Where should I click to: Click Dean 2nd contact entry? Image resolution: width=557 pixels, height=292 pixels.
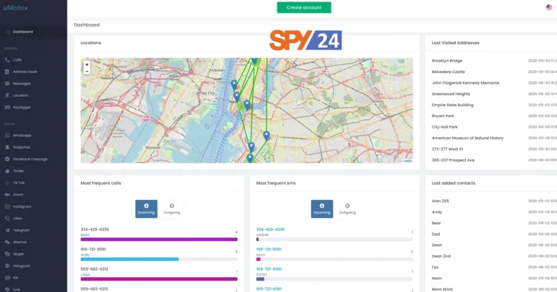[x=441, y=256]
